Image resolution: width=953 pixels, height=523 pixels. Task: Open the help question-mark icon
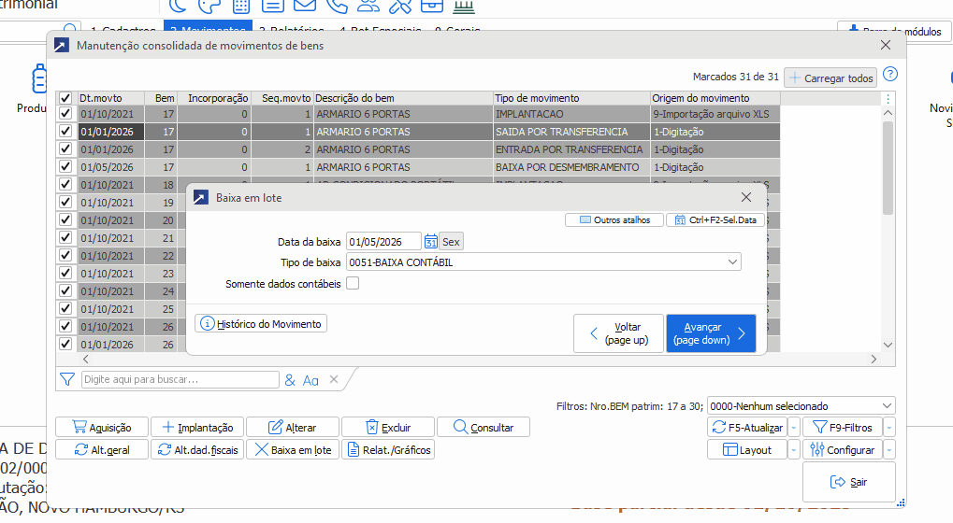pos(889,75)
